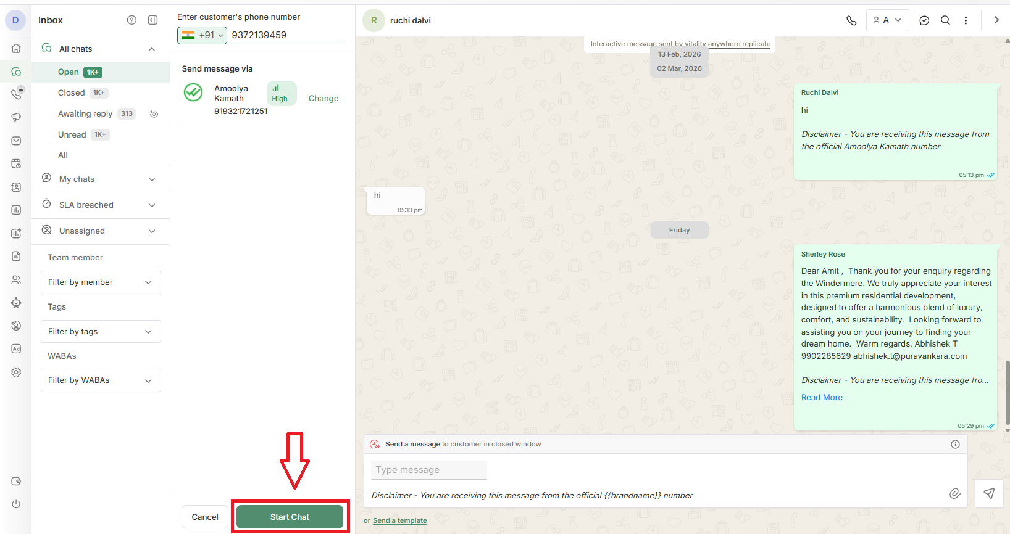Click the send message paper plane icon

coord(989,493)
